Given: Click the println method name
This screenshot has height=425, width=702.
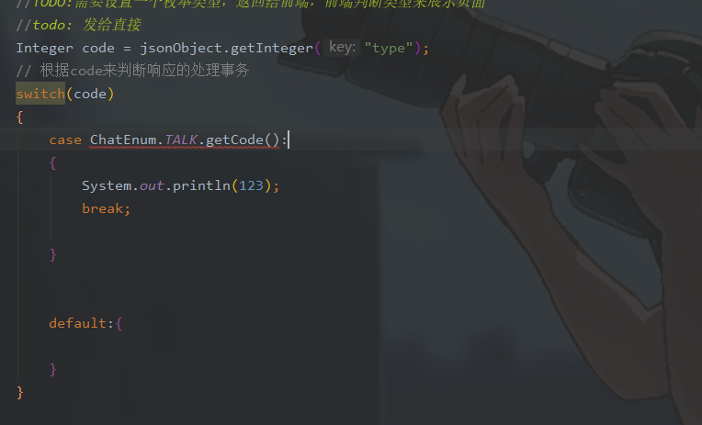Looking at the screenshot, I should point(201,185).
